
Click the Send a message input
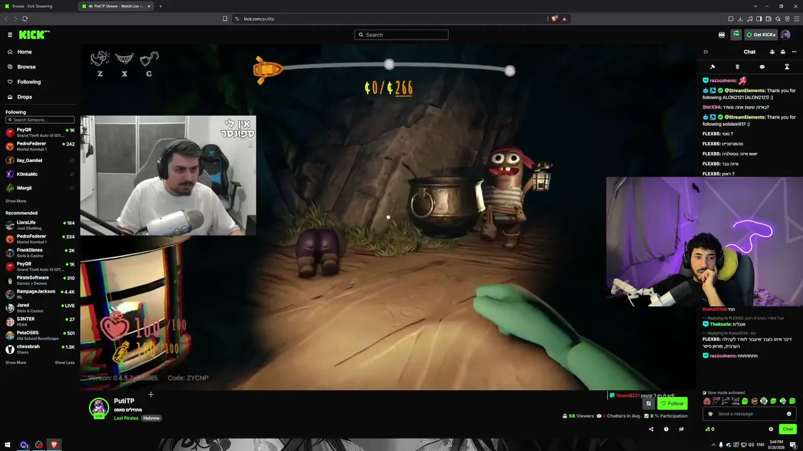point(749,414)
